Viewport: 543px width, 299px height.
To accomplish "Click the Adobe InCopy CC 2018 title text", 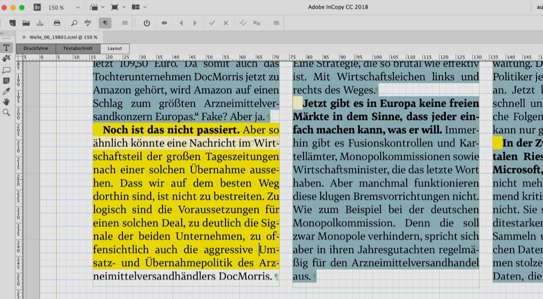I will tap(338, 7).
